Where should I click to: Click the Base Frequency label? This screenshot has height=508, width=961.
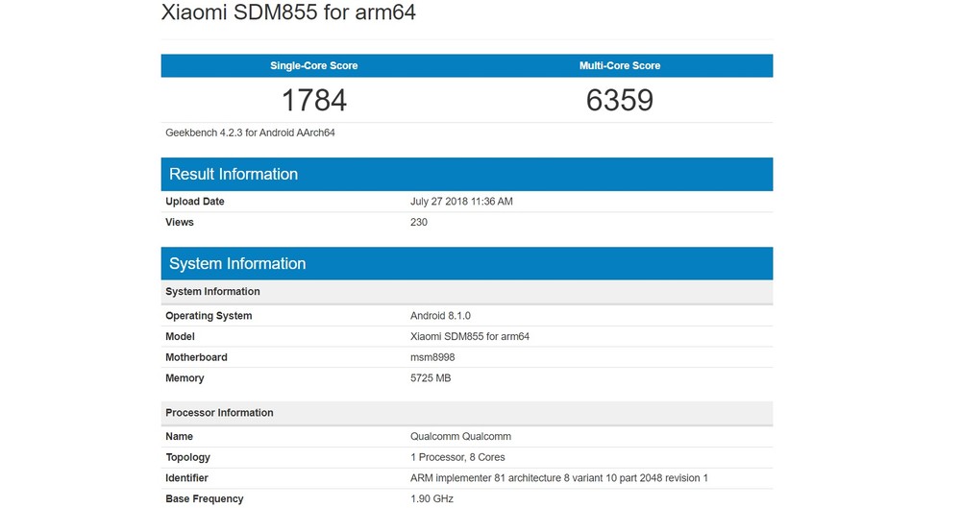point(204,498)
